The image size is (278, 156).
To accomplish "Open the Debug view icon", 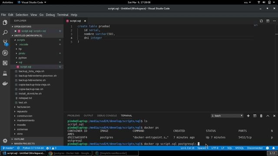I will point(5,53).
